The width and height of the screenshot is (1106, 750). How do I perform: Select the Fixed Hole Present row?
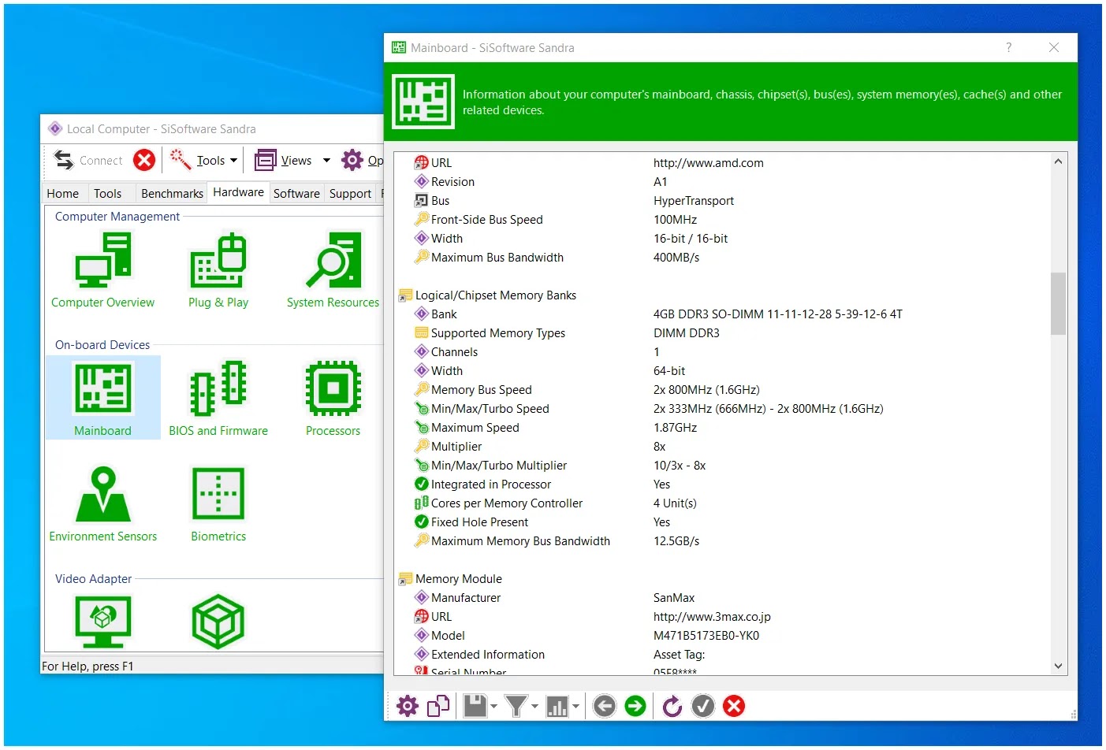click(x=723, y=522)
